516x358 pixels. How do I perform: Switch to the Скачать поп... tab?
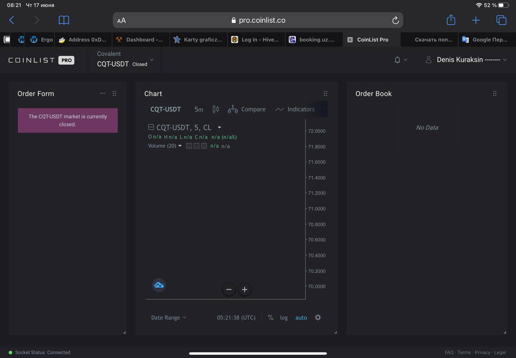pyautogui.click(x=430, y=39)
